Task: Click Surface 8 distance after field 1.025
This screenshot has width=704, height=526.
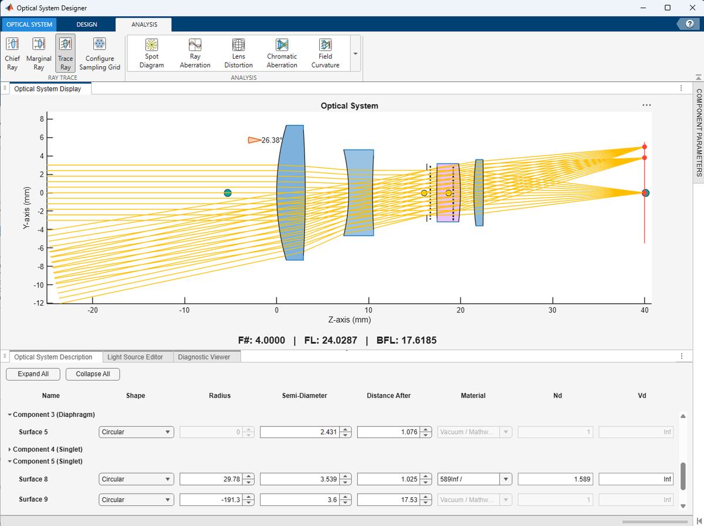Action: [x=388, y=479]
